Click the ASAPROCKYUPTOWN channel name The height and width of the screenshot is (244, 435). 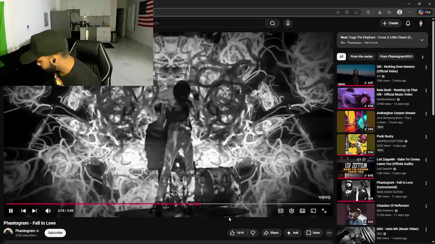[x=390, y=141]
